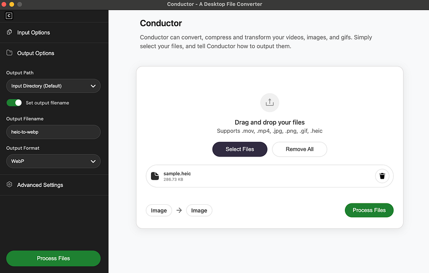Viewport: 429px width, 273px height.
Task: Click the file icon beside sample.heic
Action: [x=155, y=176]
